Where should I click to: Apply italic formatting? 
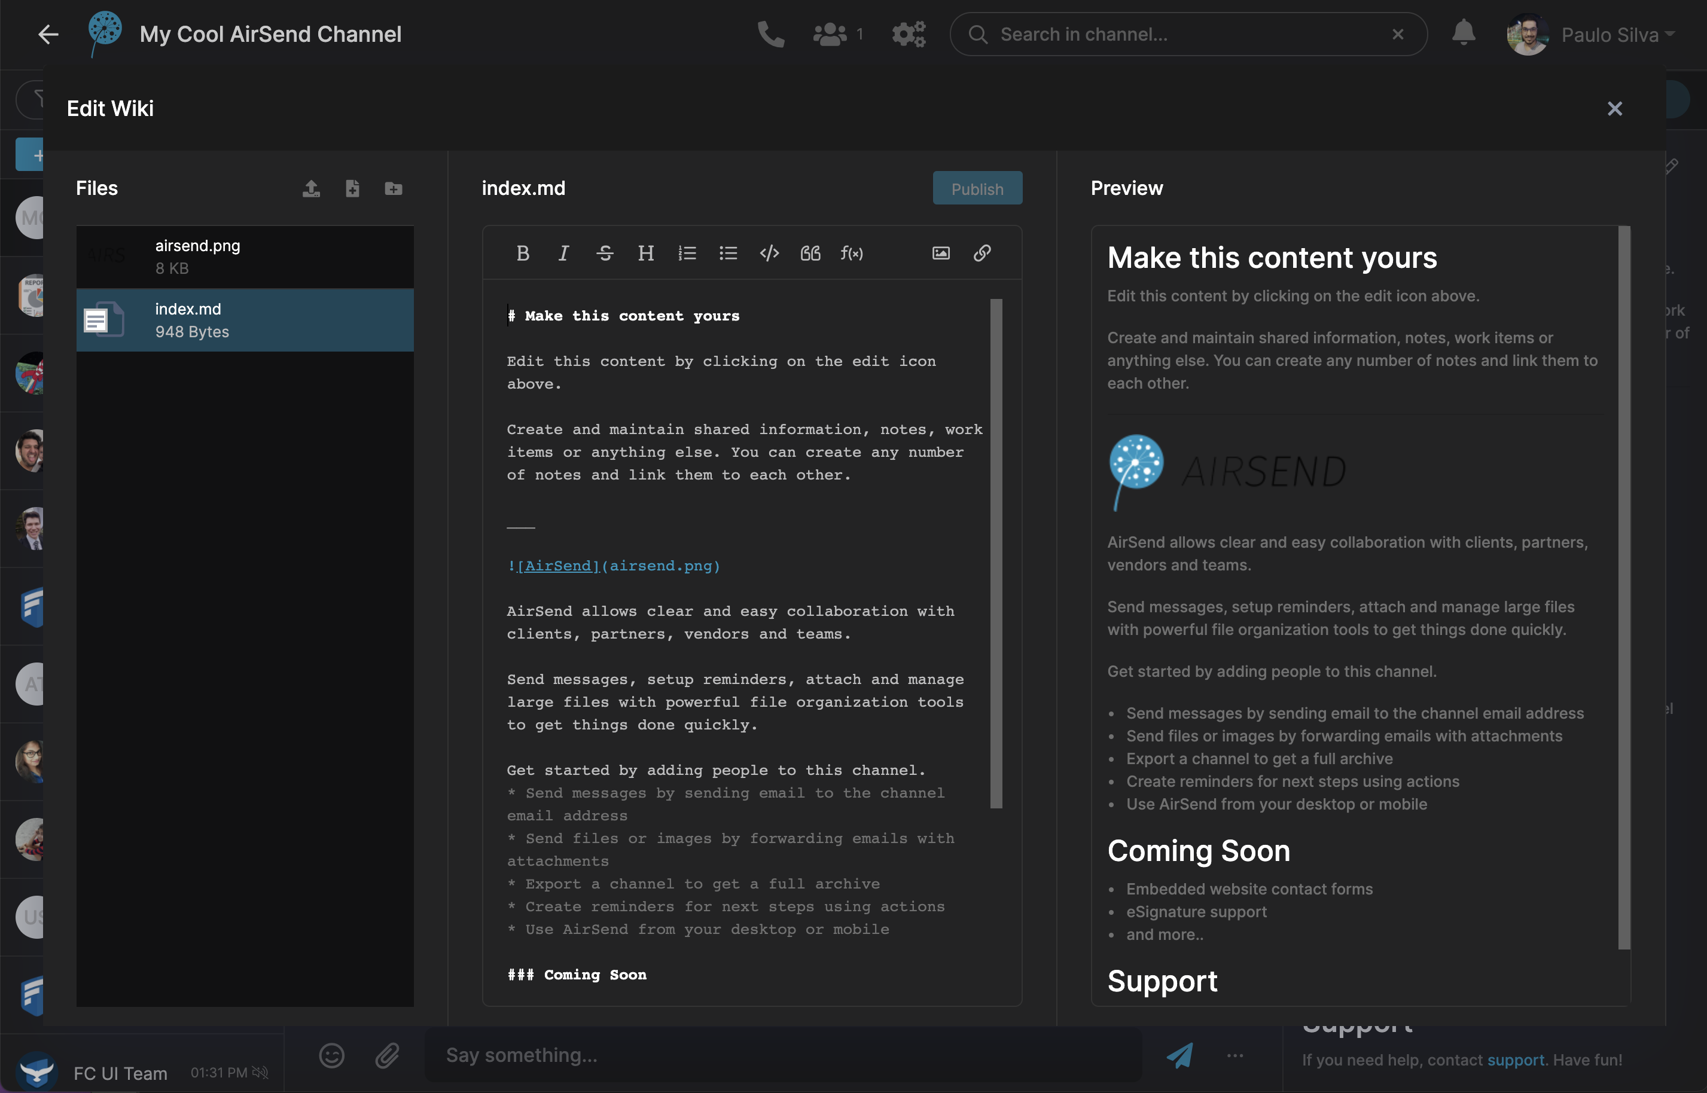563,253
